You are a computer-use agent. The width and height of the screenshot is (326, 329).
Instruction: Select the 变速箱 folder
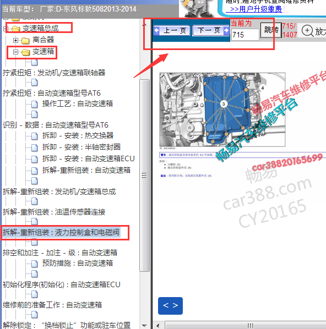[43, 51]
